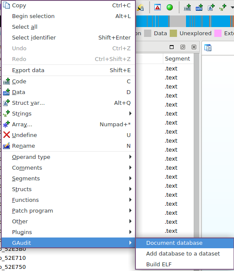This screenshot has width=234, height=271.
Task: Click the document list icon in right panel
Action: [x=208, y=48]
